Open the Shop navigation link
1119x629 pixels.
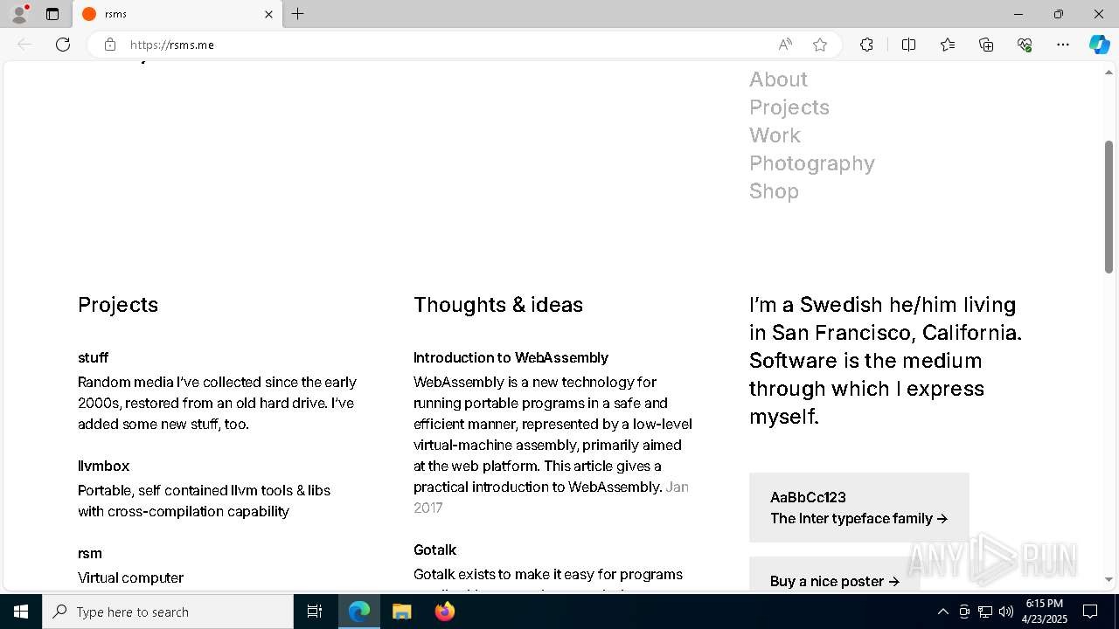coord(774,191)
